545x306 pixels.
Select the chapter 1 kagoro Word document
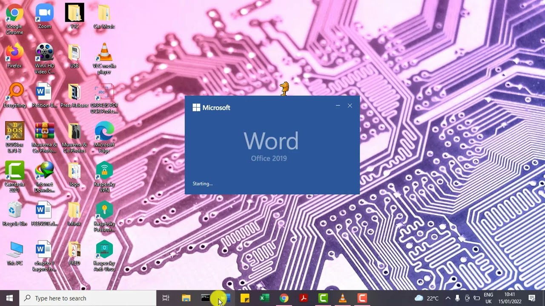tap(44, 256)
